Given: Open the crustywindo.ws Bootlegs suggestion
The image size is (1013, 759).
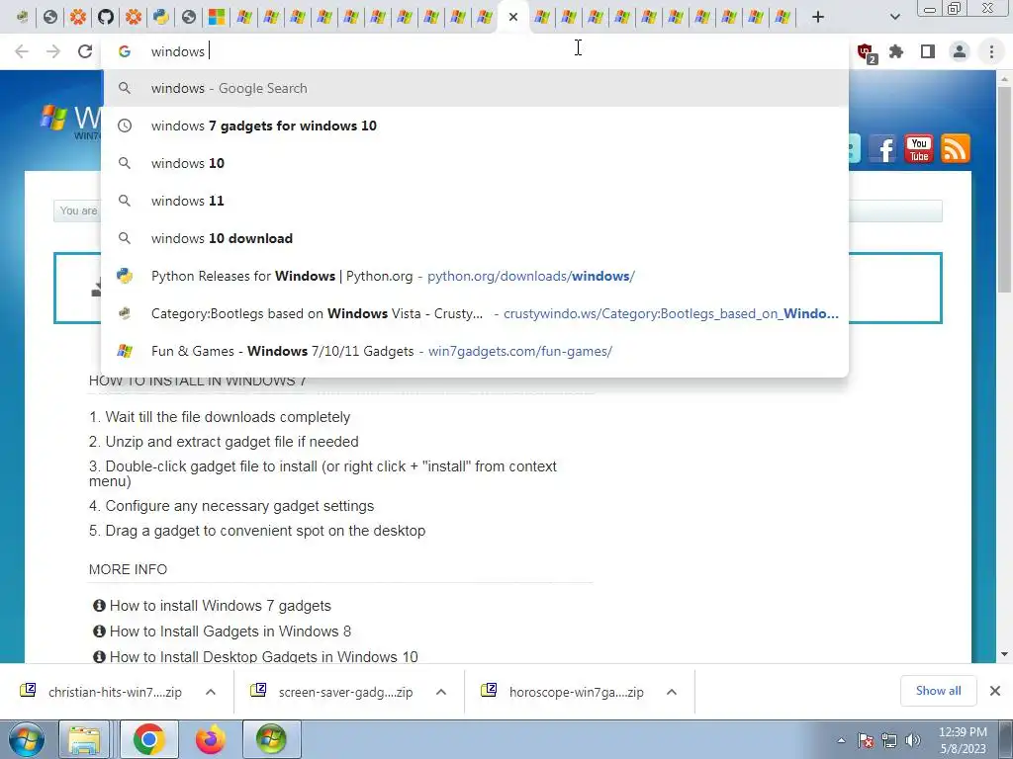Looking at the screenshot, I should pyautogui.click(x=475, y=313).
